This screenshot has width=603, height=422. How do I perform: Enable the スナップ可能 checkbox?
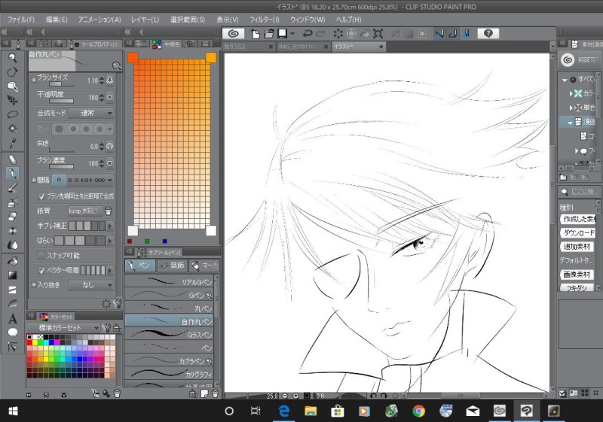tap(41, 256)
